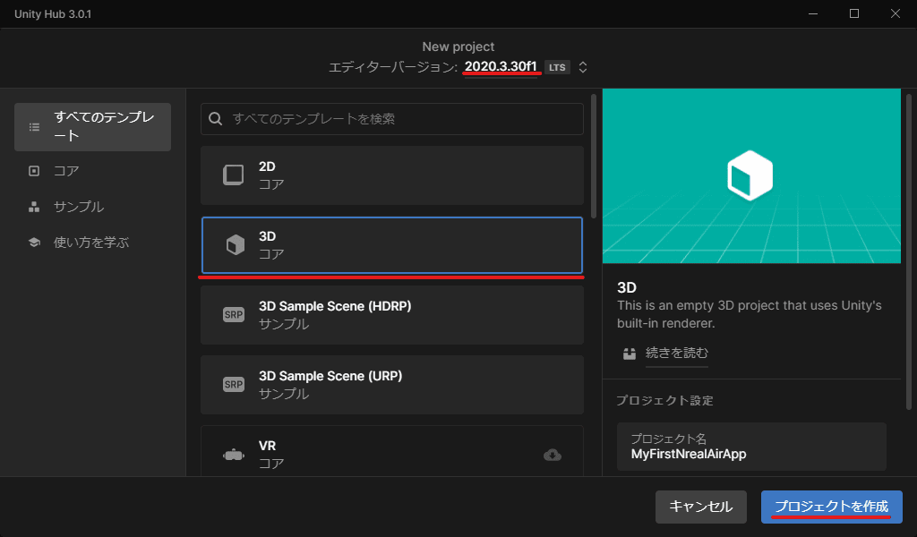Pick 3D Sample Scene (HDRP) template
This screenshot has width=917, height=537.
(x=392, y=315)
